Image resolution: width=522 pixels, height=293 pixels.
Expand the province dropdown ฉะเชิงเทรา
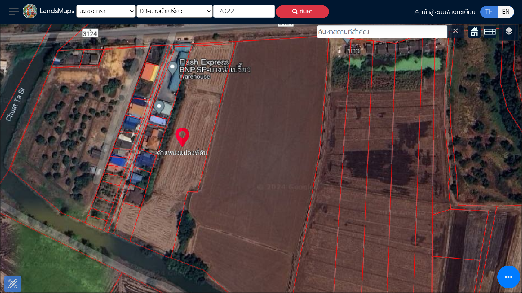click(x=106, y=11)
